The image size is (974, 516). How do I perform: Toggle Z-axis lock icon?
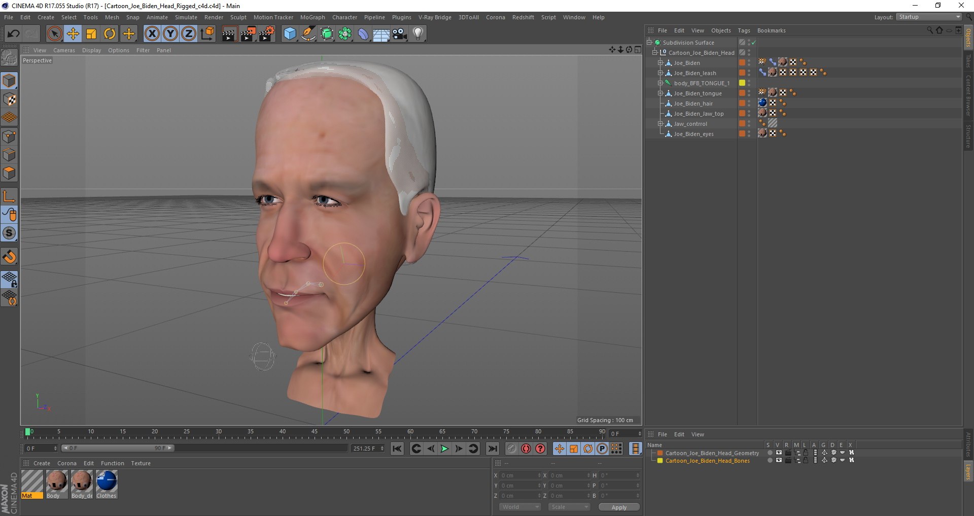(189, 34)
